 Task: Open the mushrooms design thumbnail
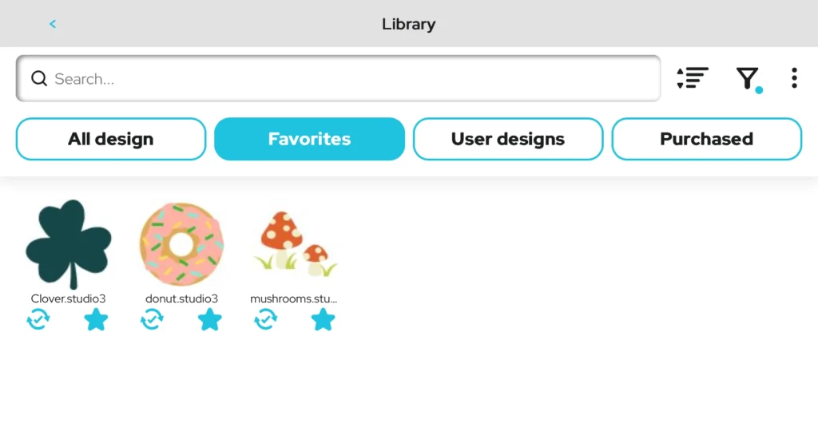(295, 243)
